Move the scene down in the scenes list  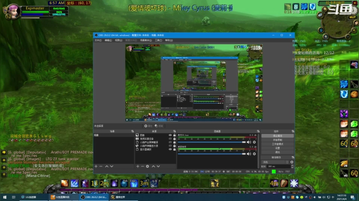(x=112, y=166)
